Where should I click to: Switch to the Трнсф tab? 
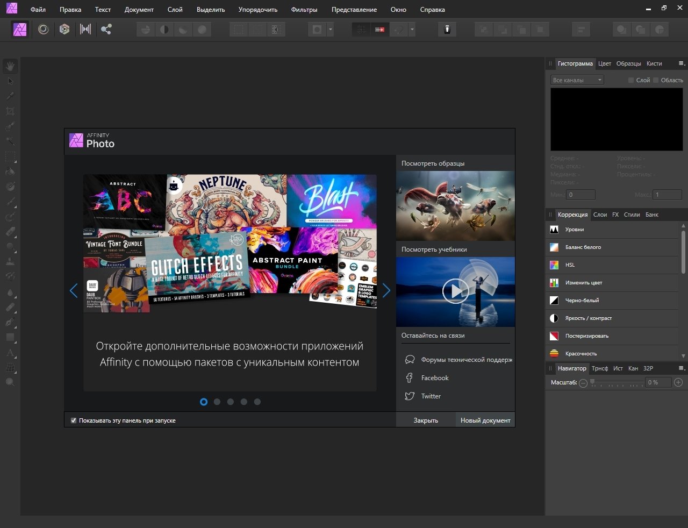tap(600, 368)
